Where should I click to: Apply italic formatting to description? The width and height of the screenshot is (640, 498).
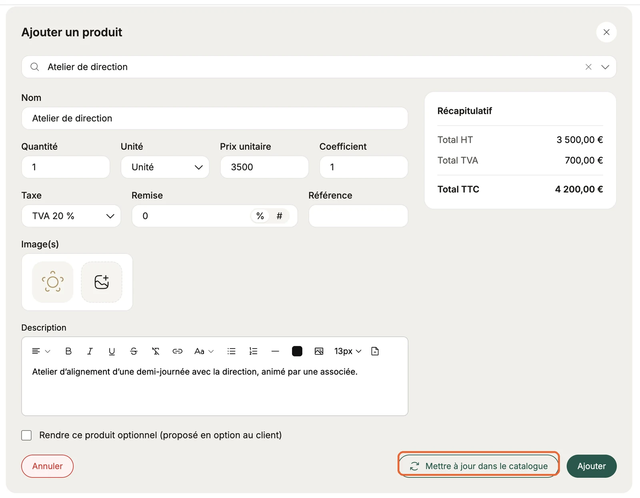pyautogui.click(x=90, y=351)
